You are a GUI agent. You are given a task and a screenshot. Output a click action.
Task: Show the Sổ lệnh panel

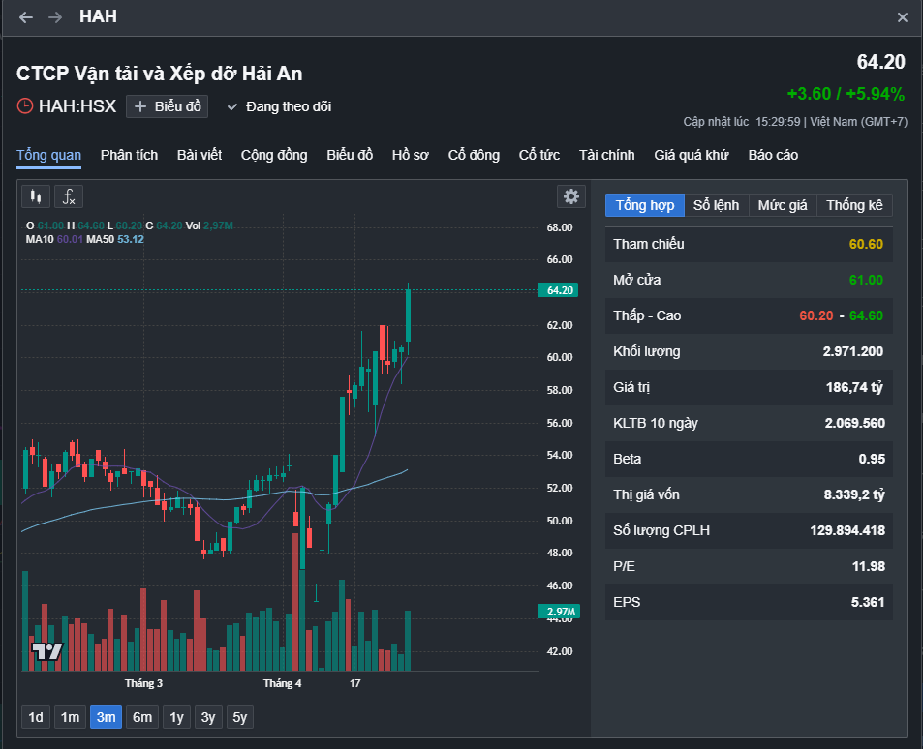pyautogui.click(x=716, y=205)
